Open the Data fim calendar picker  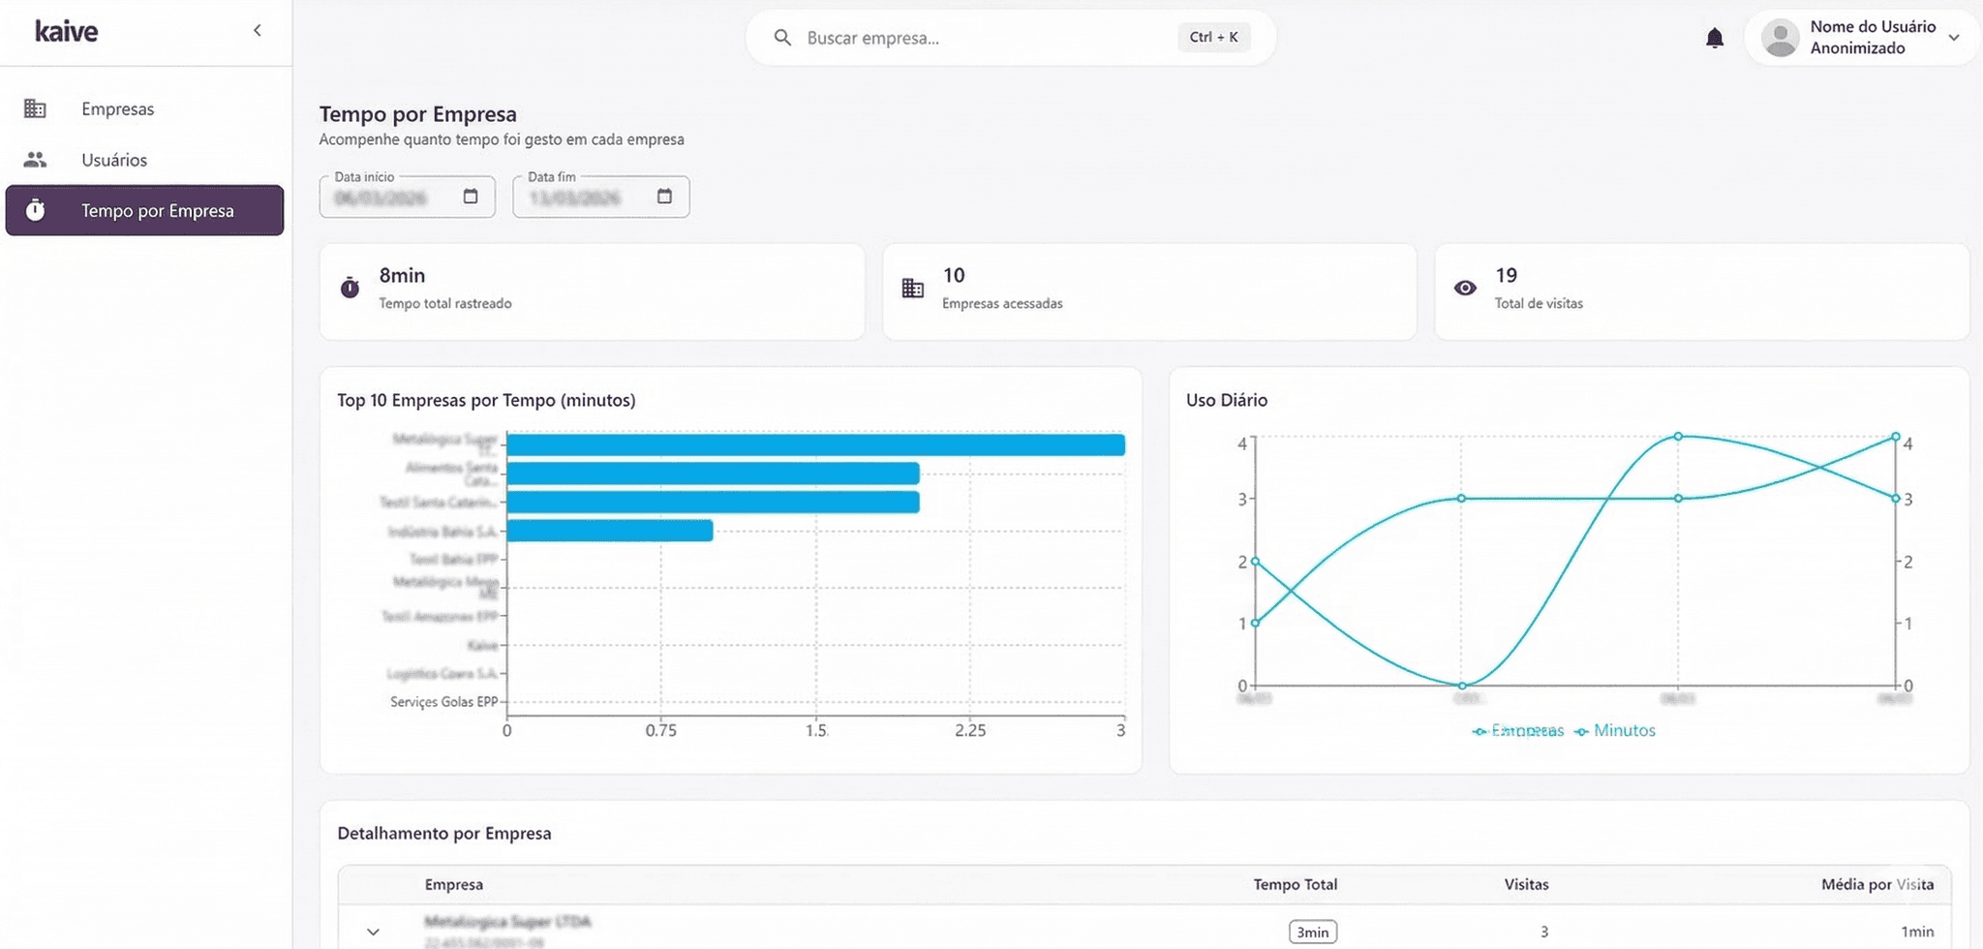point(664,195)
